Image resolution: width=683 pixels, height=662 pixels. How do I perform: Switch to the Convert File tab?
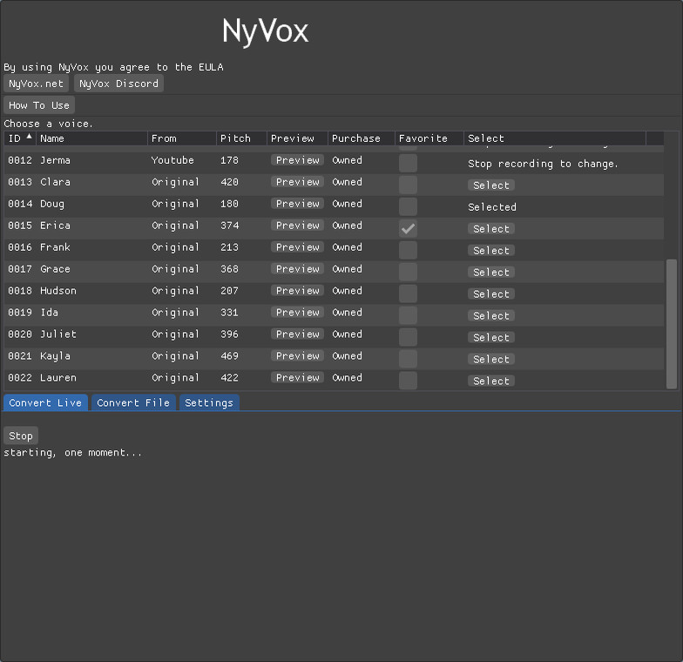pyautogui.click(x=133, y=403)
